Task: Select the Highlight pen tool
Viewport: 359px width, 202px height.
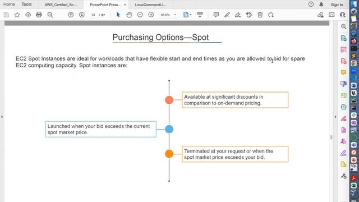Action: [227, 15]
